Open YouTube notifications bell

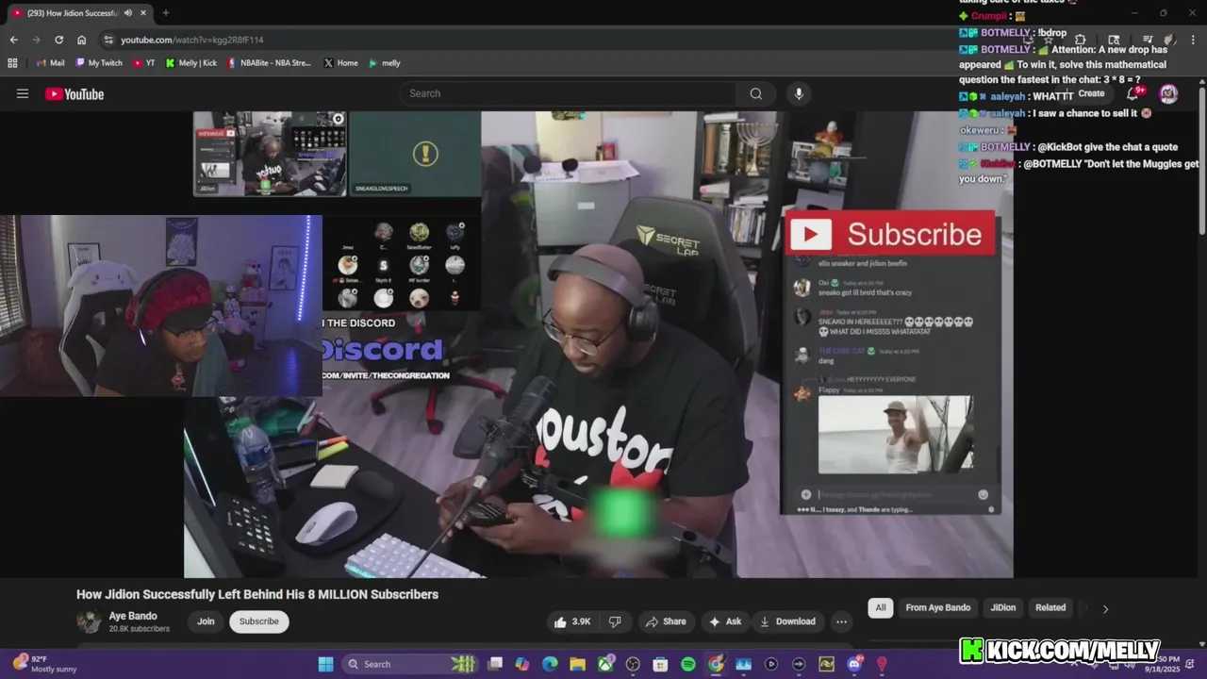tap(1133, 93)
